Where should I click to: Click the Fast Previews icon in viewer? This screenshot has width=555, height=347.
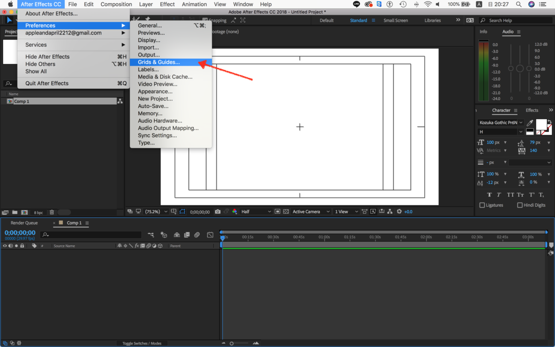click(x=373, y=211)
